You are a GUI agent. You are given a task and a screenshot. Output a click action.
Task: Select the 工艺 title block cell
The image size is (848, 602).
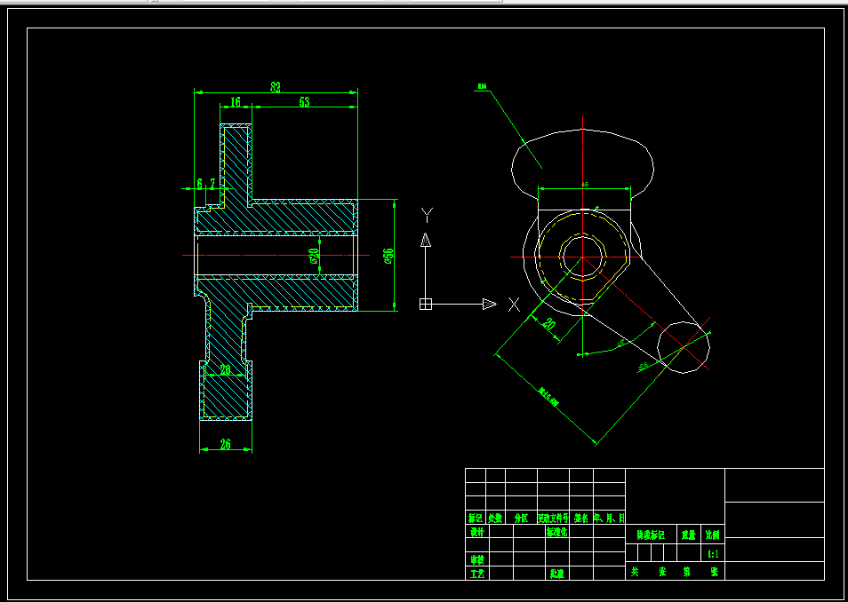(476, 574)
